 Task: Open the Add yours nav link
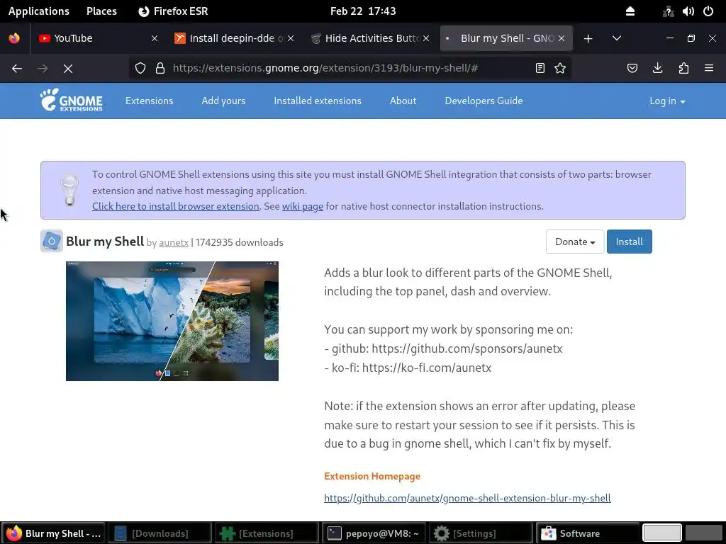coord(223,101)
